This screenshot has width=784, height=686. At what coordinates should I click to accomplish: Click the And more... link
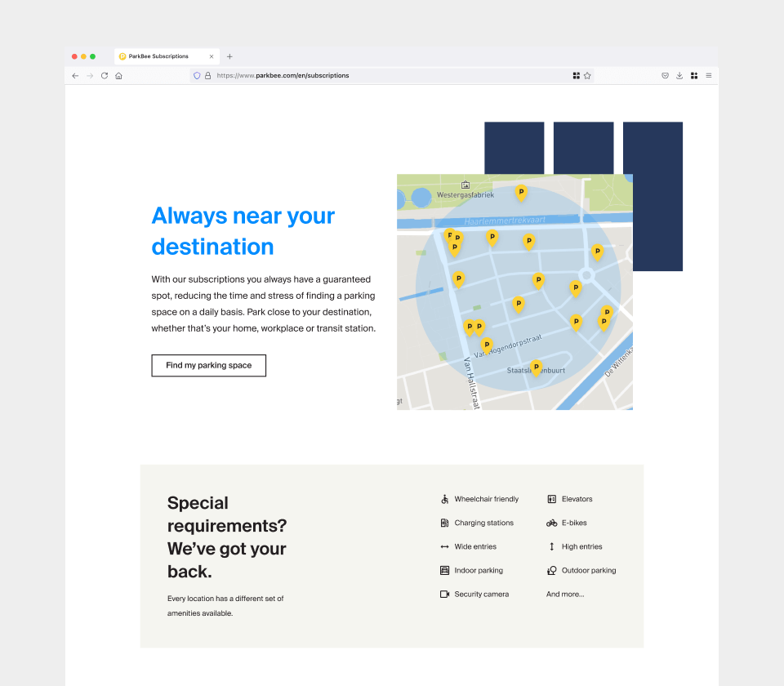[x=565, y=595]
